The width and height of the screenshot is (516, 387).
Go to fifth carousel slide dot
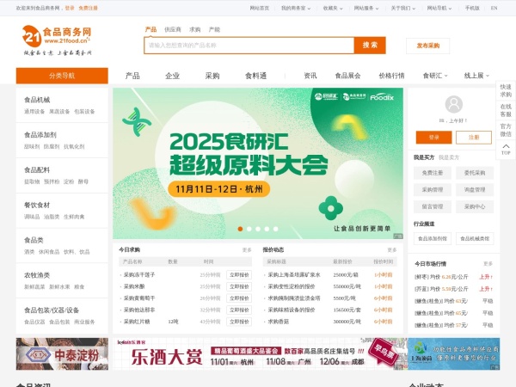pos(276,229)
